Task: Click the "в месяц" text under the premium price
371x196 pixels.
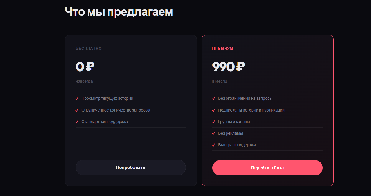Action: (x=220, y=81)
